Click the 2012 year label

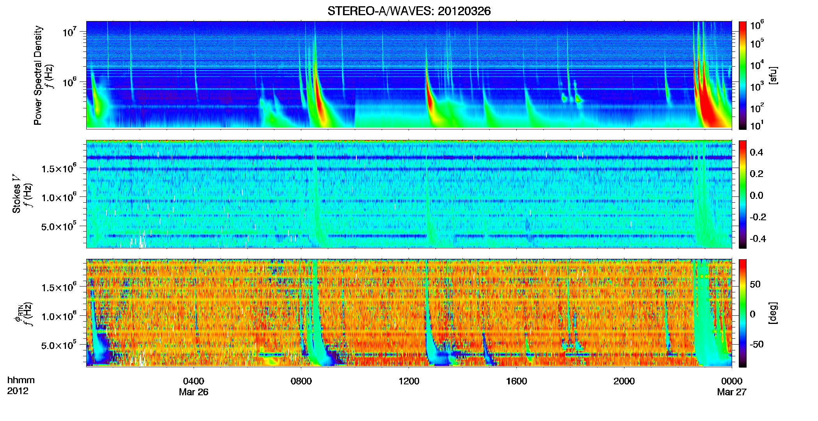tap(18, 391)
